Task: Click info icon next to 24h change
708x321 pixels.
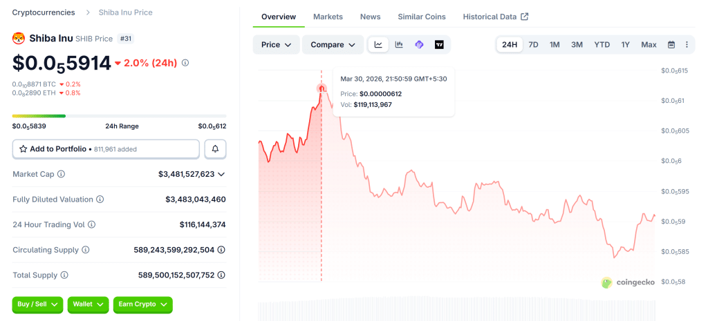Action: point(185,63)
